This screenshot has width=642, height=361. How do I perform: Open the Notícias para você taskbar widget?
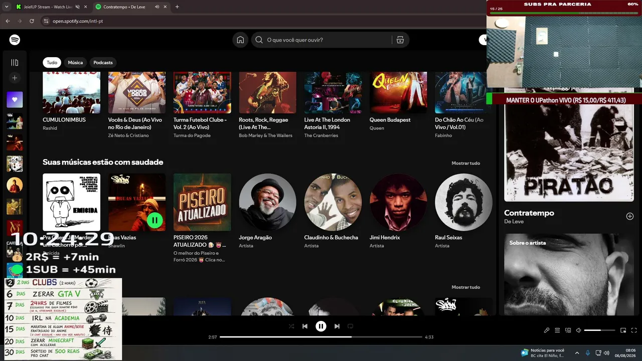click(543, 352)
